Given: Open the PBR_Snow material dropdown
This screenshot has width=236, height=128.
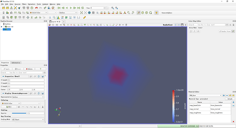Looking at the screenshot, I should (205, 95).
